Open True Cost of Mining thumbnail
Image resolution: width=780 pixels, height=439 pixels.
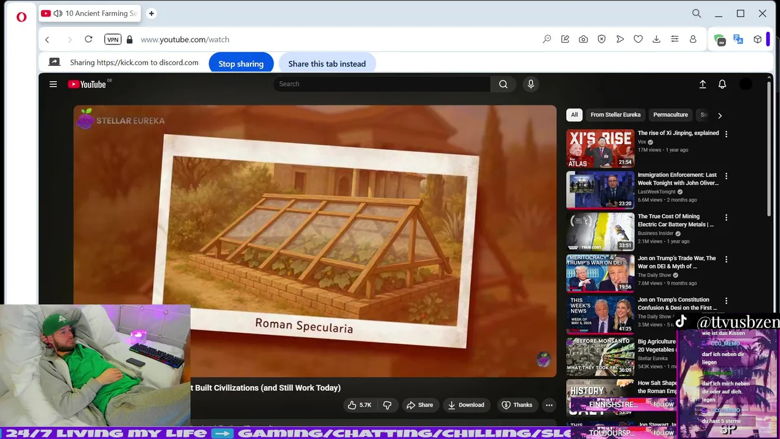600,232
